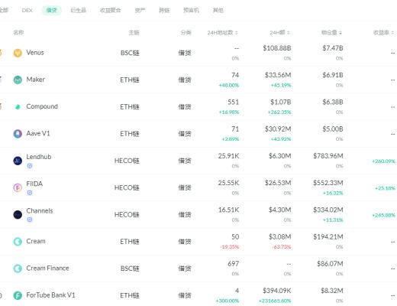Viewport: 397px width, 306px height.
Task: Click ForTube Bank V1 volume $394.09K
Action: click(x=277, y=291)
